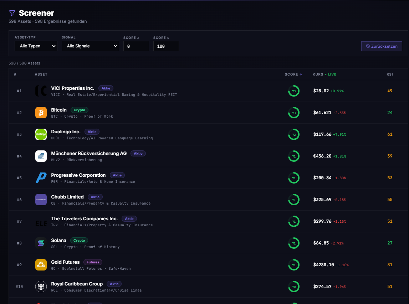The image size is (409, 304).
Task: Click 'SOL · Crypto · Proof of History' subtitle
Action: 85,247
